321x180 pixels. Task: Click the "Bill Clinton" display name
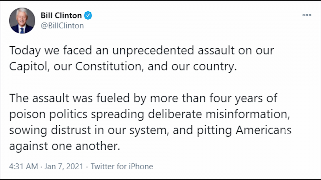point(61,16)
